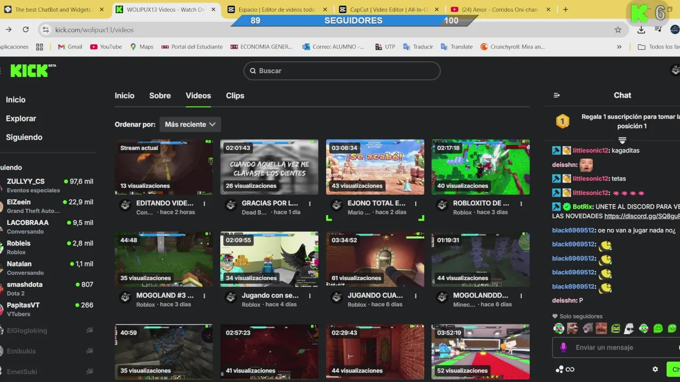Screen dimensions: 680x382
Task: Open ElZeein channel in sidebar
Action: [48, 206]
